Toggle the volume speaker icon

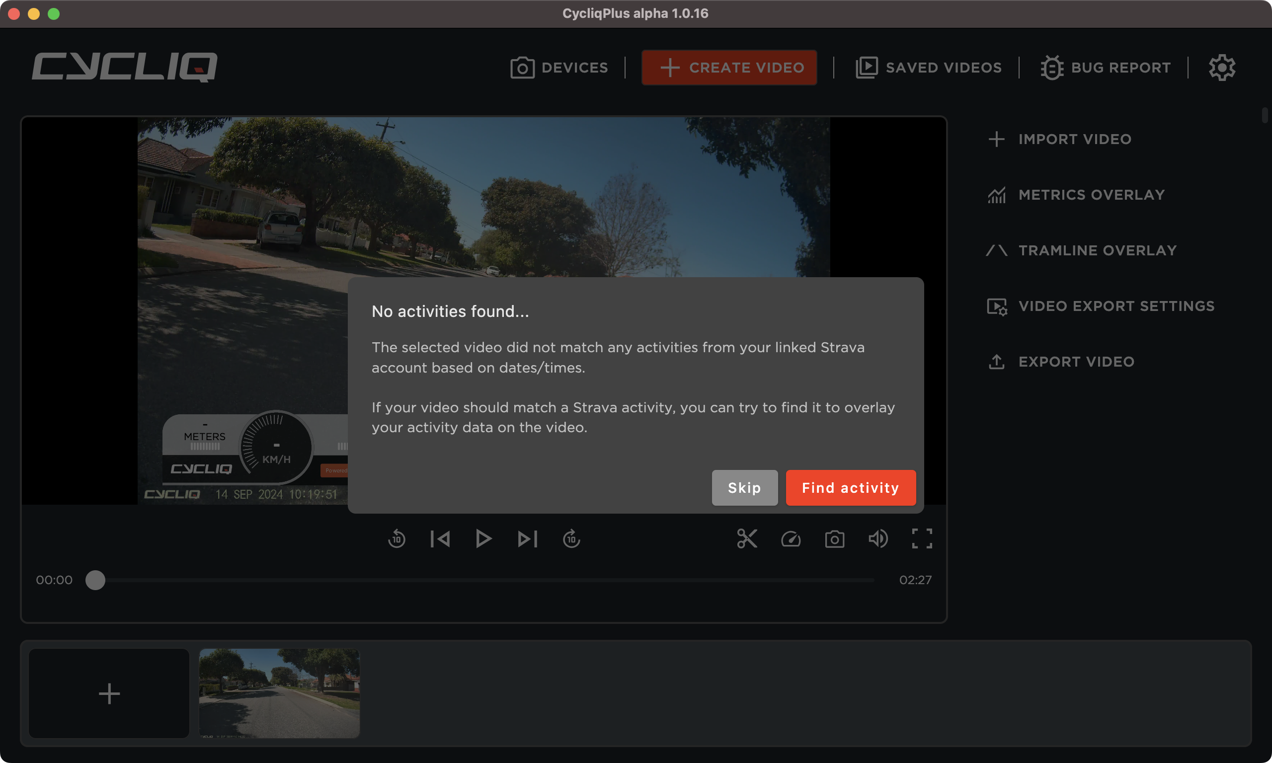pos(878,539)
